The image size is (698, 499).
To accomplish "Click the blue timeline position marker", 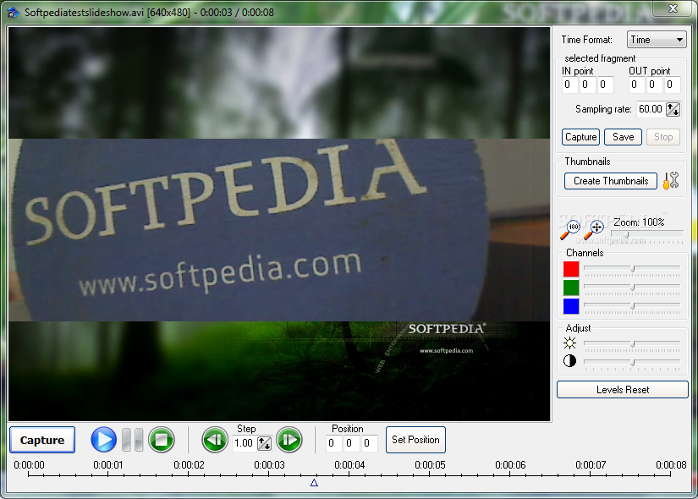I will (x=314, y=483).
